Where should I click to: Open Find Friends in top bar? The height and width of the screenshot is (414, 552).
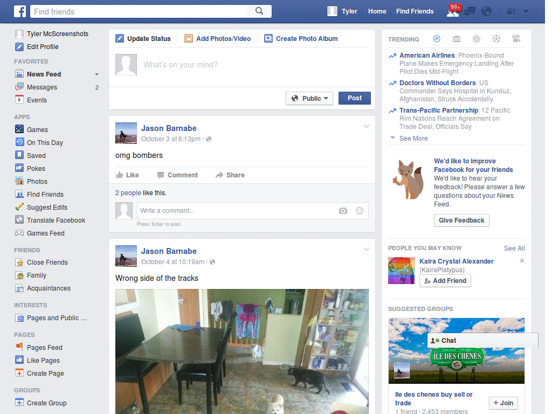coord(415,11)
